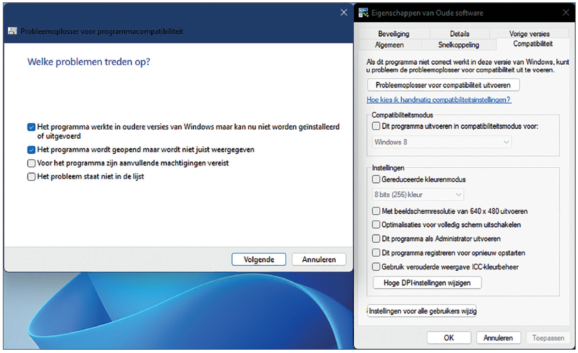This screenshot has height=353, width=578.
Task: Select the Compatibiliteit tab
Action: pyautogui.click(x=532, y=44)
